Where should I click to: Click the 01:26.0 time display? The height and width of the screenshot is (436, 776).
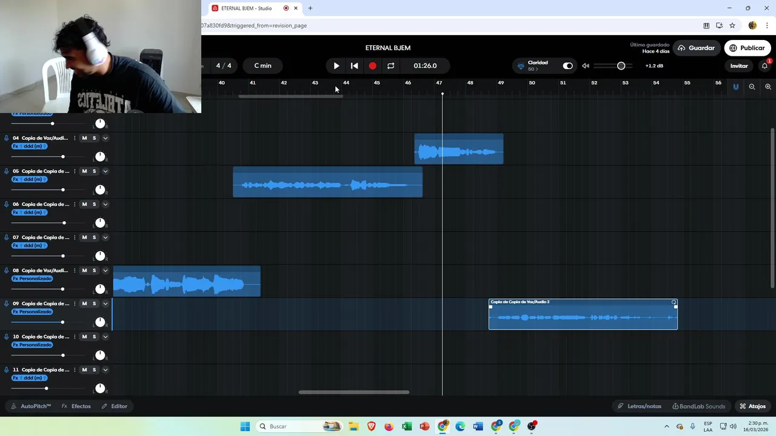pos(425,65)
